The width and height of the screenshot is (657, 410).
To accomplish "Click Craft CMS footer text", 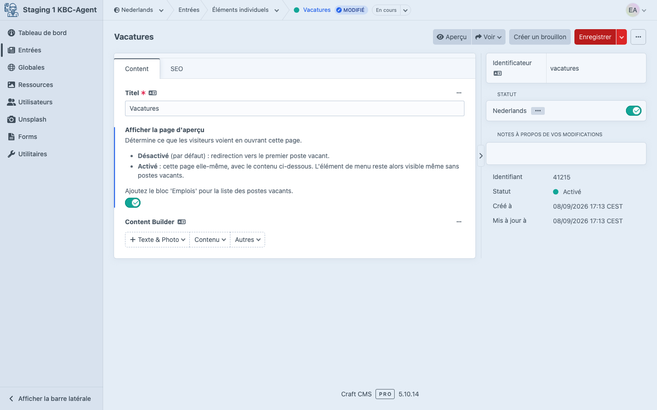I will coord(356,394).
